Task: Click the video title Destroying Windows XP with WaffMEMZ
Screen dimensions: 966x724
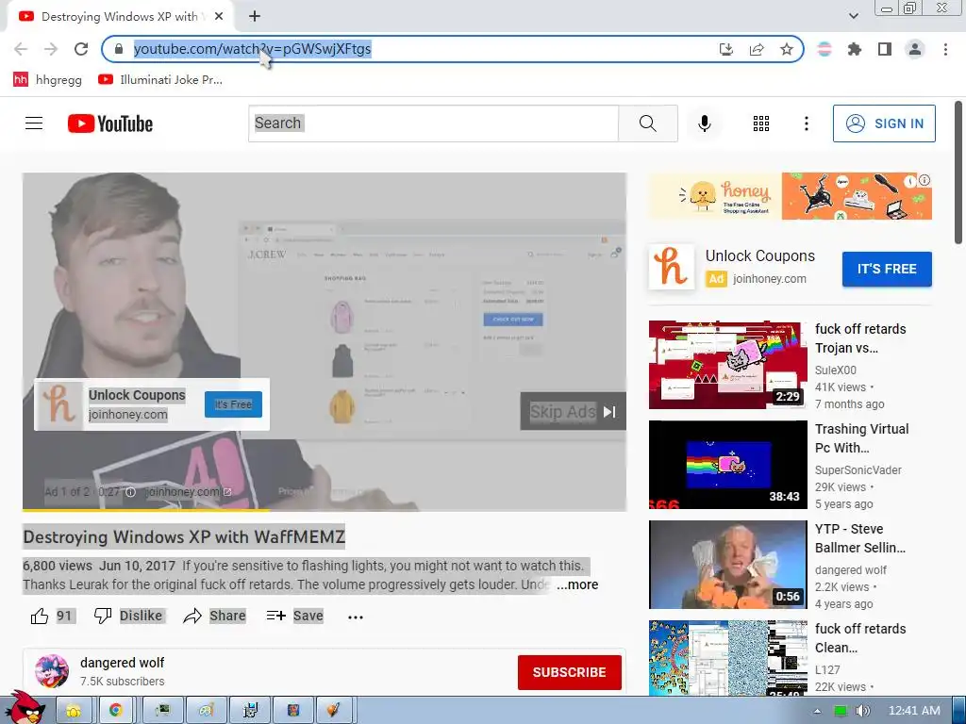Action: coord(184,536)
